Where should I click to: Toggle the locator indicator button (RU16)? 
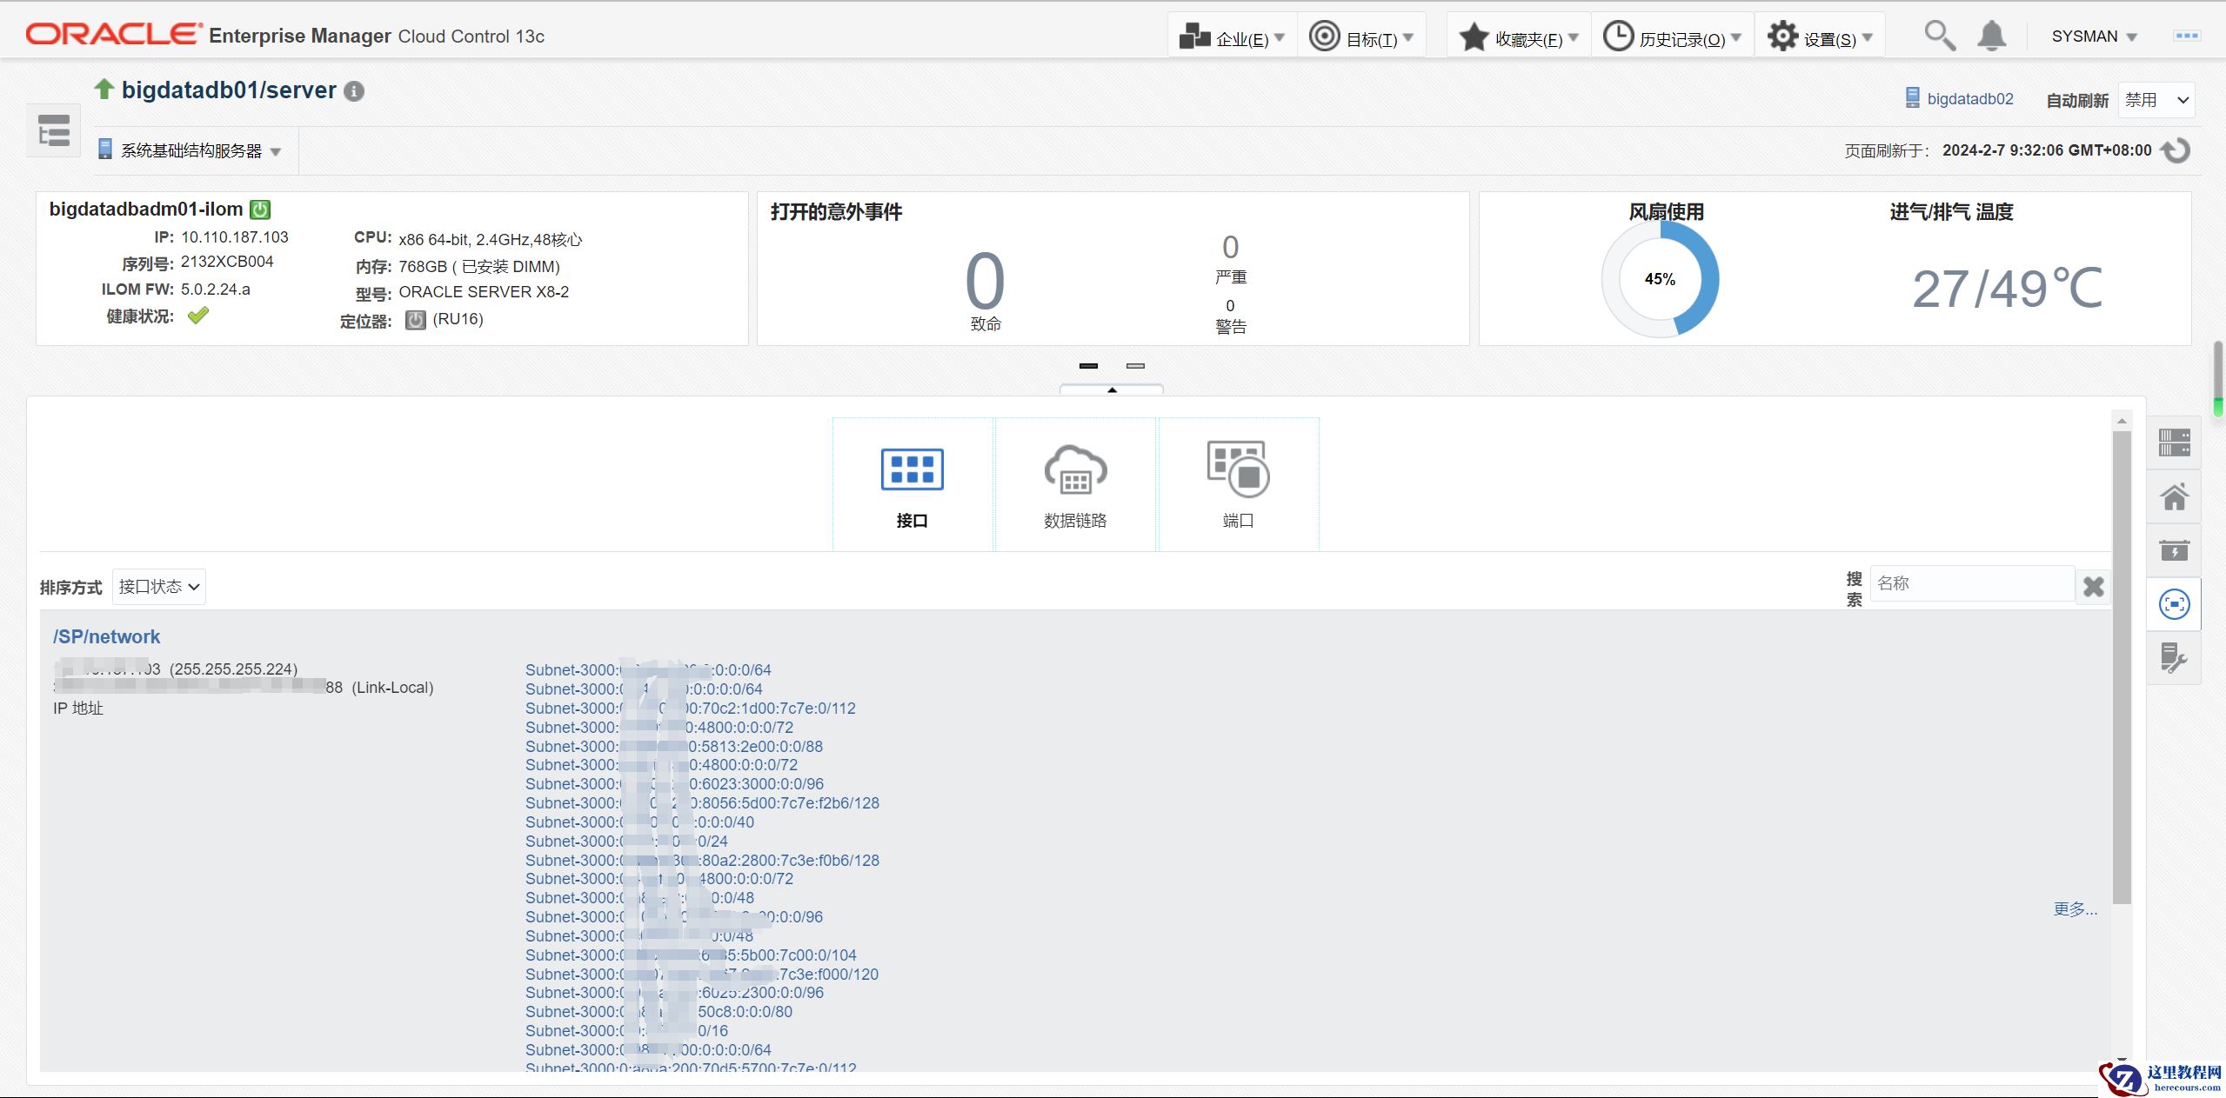(x=416, y=320)
